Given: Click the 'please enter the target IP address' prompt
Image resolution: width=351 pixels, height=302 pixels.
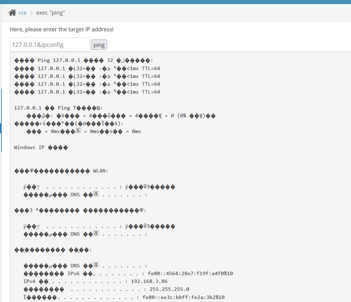Looking at the screenshot, I should point(61,29).
